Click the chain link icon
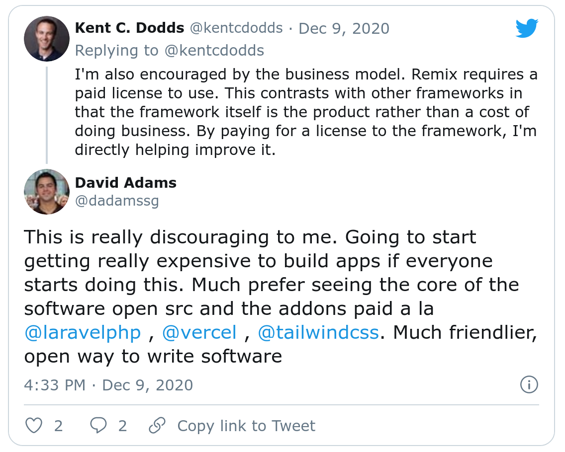 [x=157, y=426]
